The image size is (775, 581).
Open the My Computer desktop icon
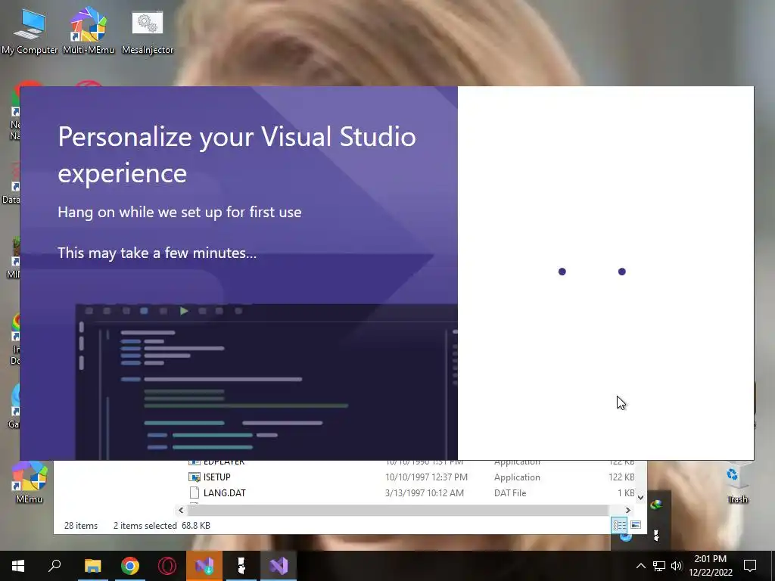click(x=30, y=30)
